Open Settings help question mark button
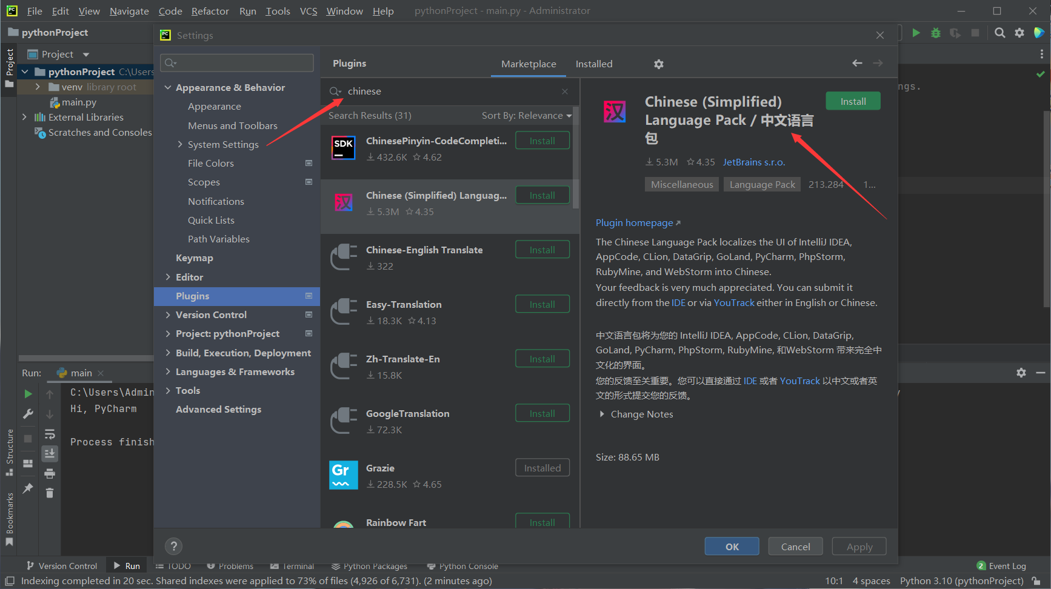 tap(174, 546)
